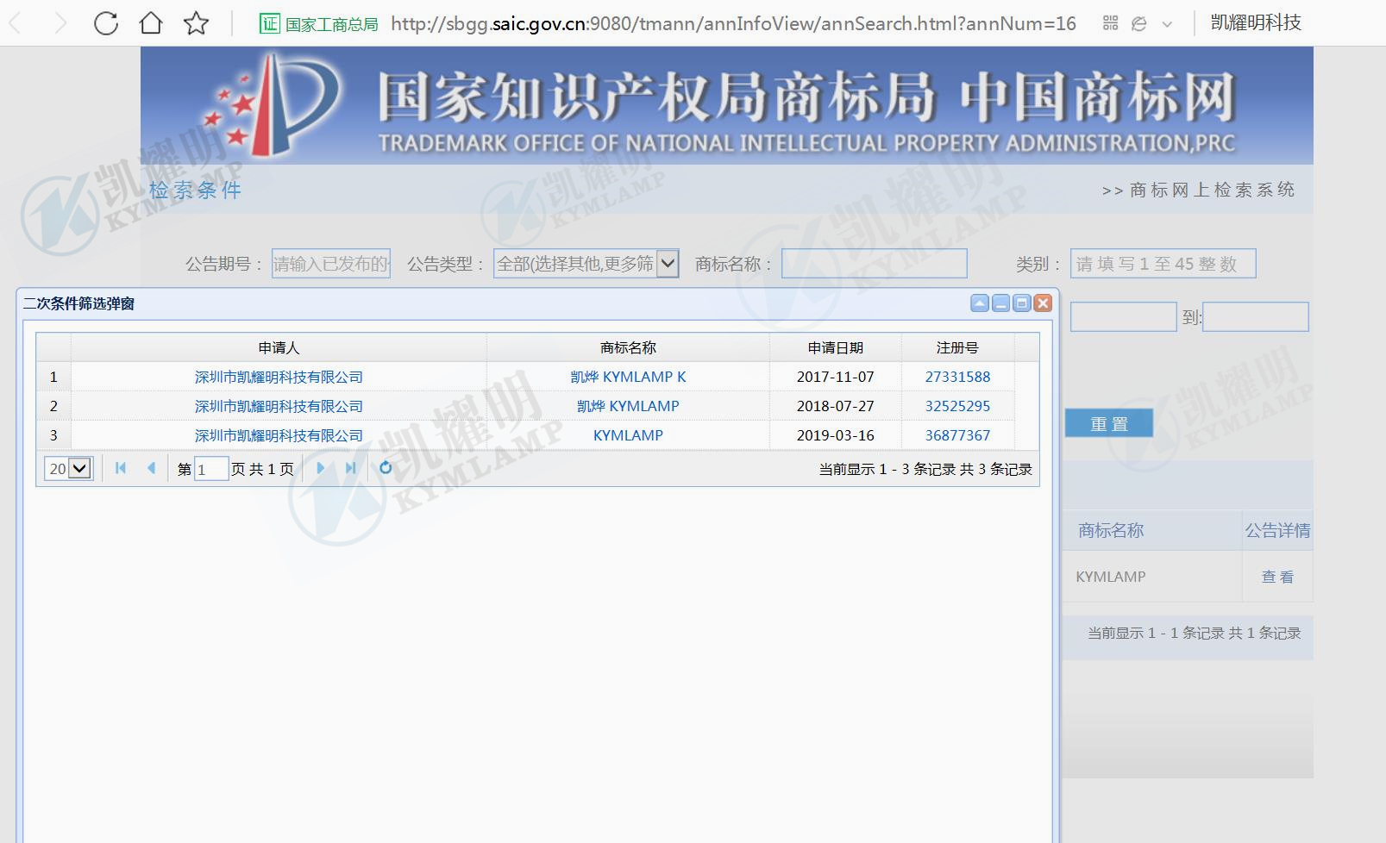Open the page size dropdown showing 20
Image resolution: width=1386 pixels, height=843 pixels.
pyautogui.click(x=68, y=469)
